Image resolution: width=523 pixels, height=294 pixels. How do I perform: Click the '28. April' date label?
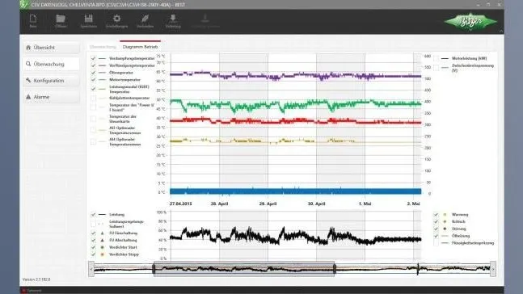220,204
